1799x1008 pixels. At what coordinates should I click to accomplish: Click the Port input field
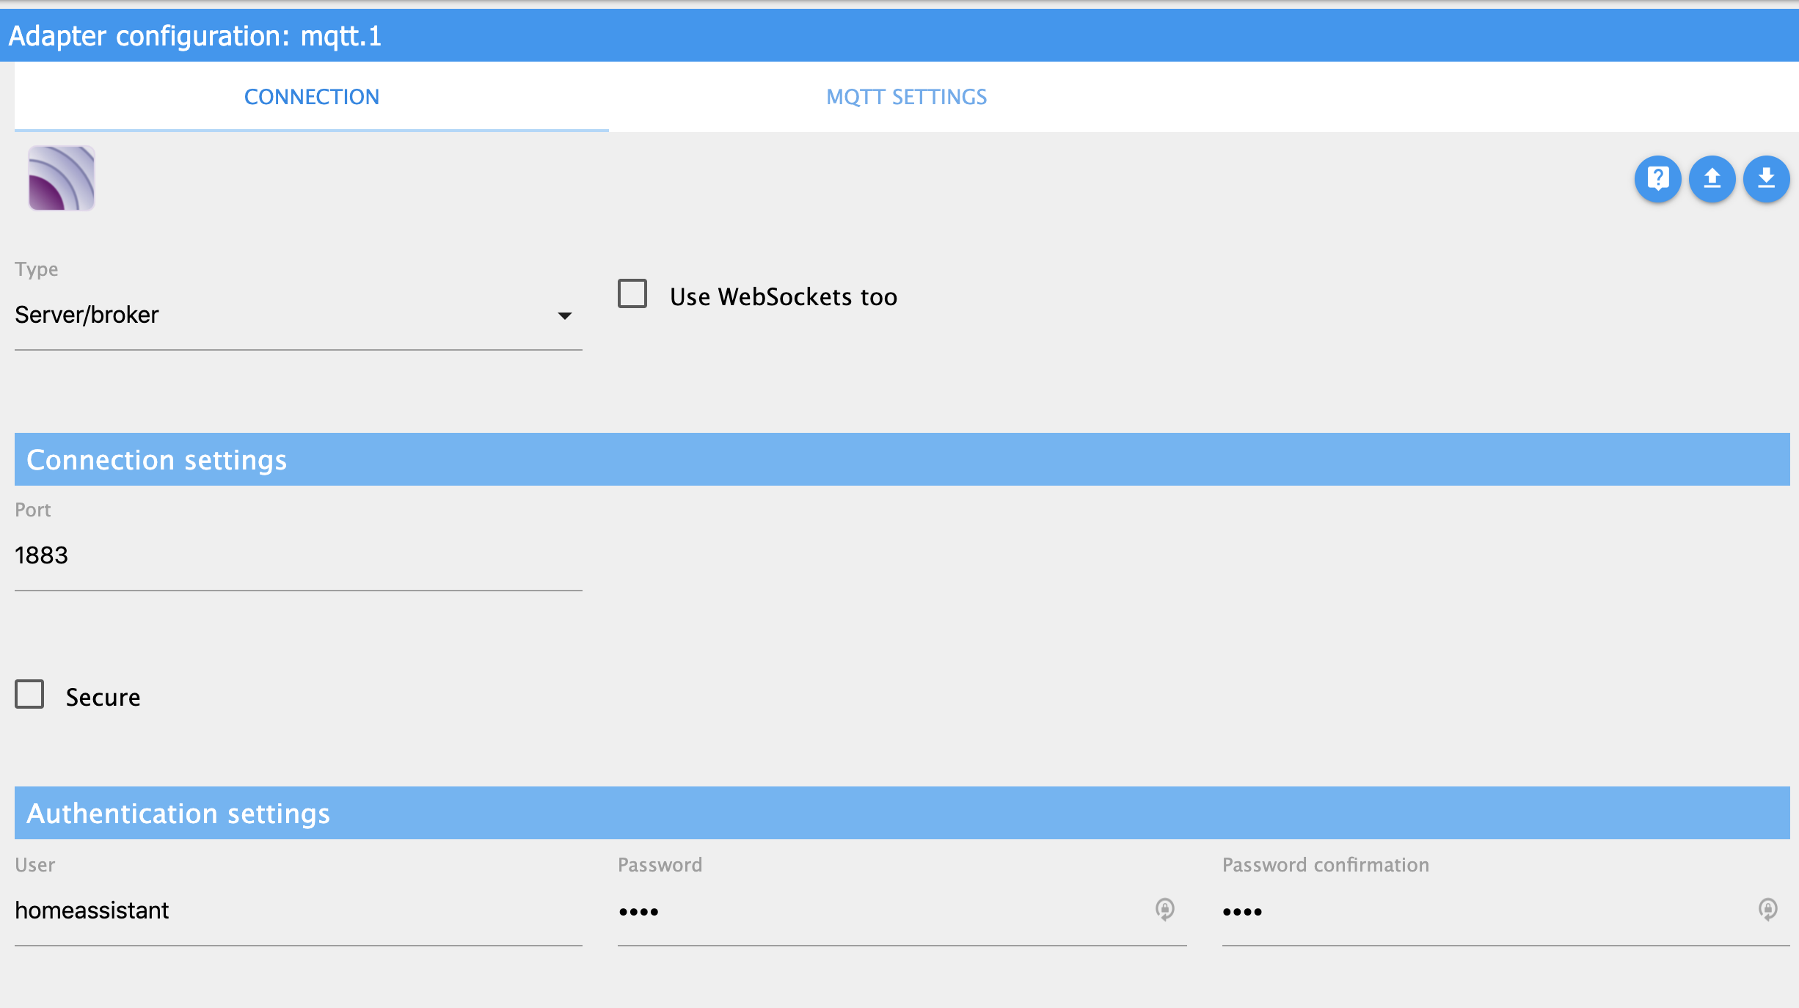click(x=298, y=556)
